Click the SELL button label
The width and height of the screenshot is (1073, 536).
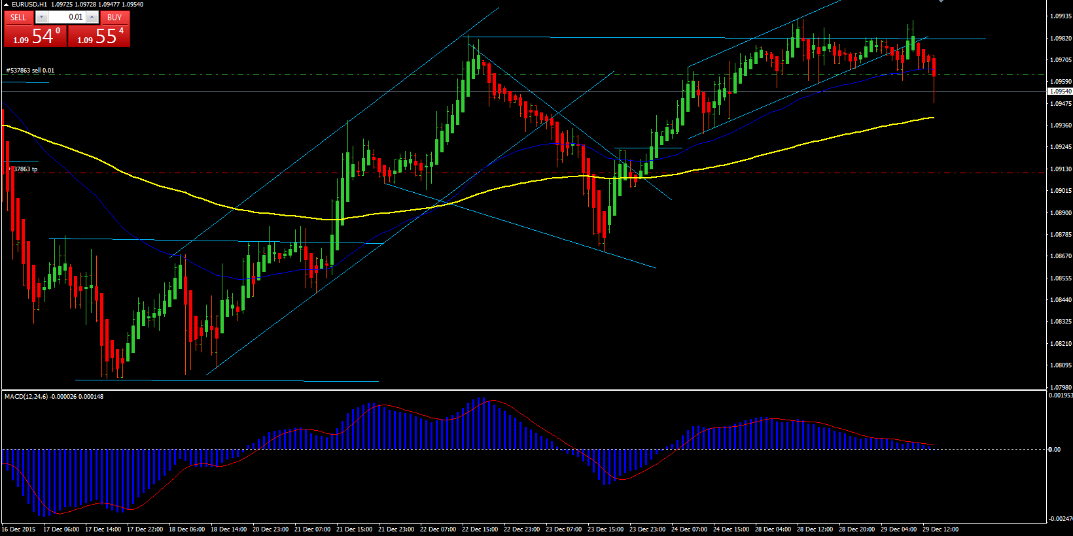pos(18,18)
